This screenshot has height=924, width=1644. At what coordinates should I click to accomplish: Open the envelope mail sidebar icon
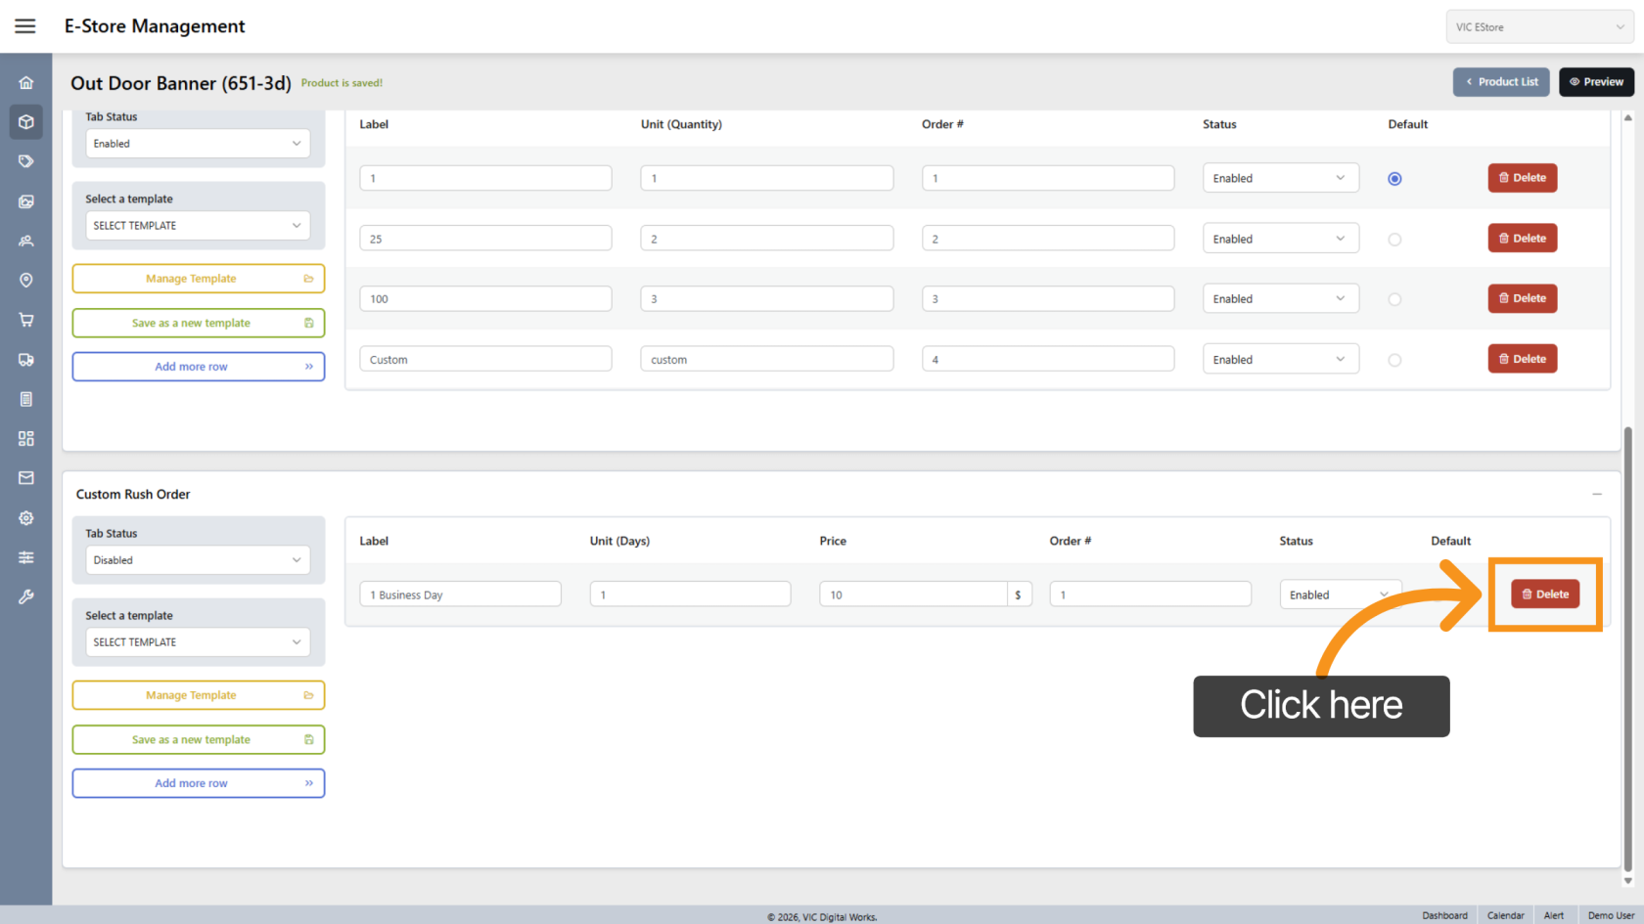pyautogui.click(x=26, y=478)
